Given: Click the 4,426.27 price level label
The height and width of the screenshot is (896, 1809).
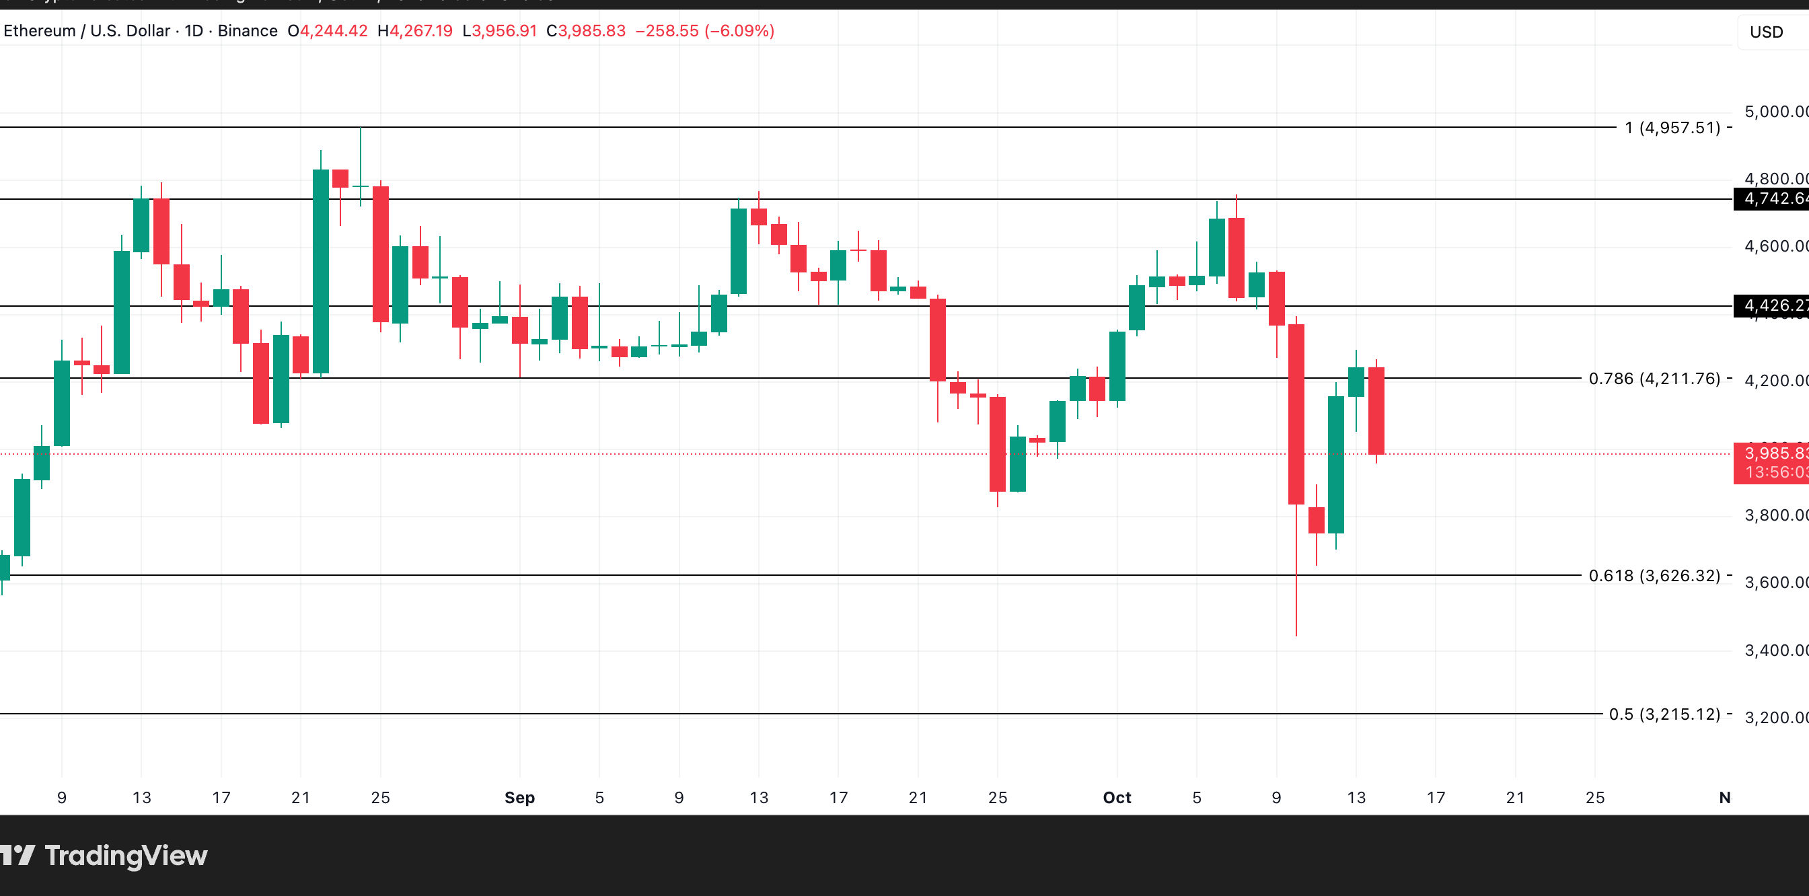Looking at the screenshot, I should coord(1771,306).
